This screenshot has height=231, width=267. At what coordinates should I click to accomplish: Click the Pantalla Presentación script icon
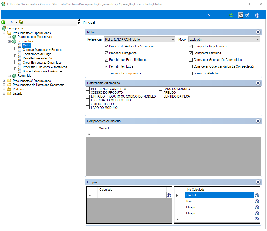pyautogui.click(x=19, y=58)
